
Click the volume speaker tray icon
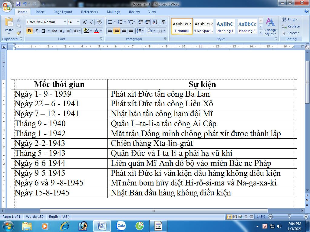tap(279, 226)
